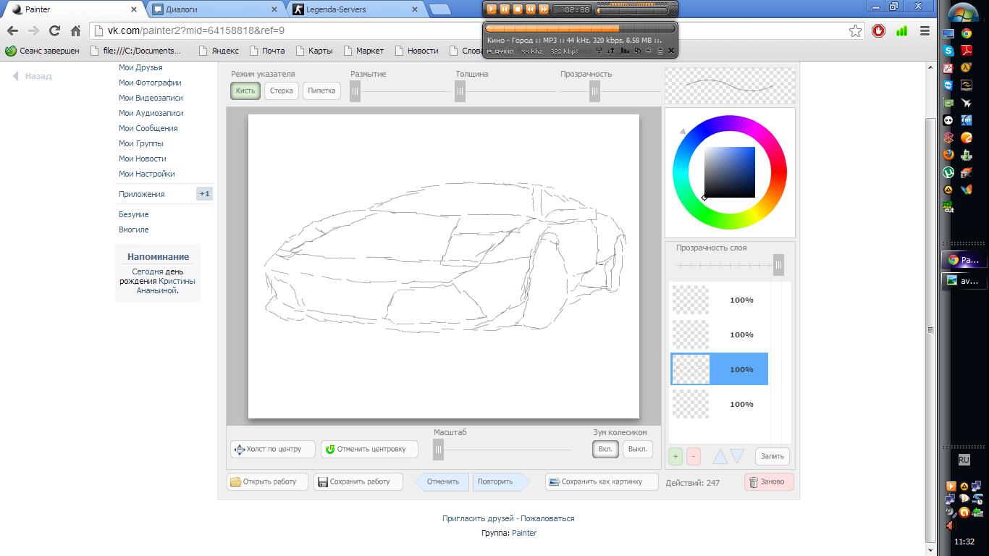Image resolution: width=989 pixels, height=556 pixels.
Task: Click the Заново reset button
Action: tap(769, 481)
